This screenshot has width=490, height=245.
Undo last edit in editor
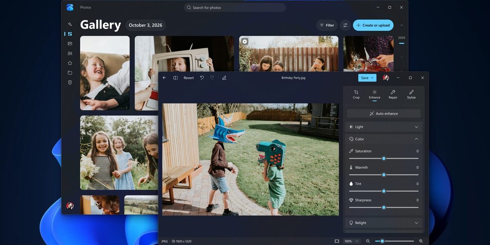[x=202, y=78]
